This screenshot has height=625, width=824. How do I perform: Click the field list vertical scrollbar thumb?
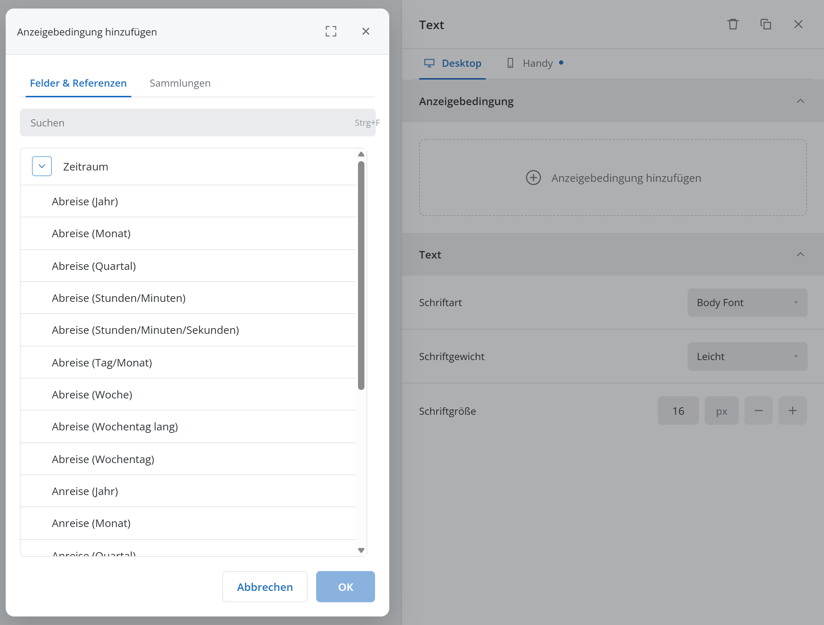[x=360, y=276]
